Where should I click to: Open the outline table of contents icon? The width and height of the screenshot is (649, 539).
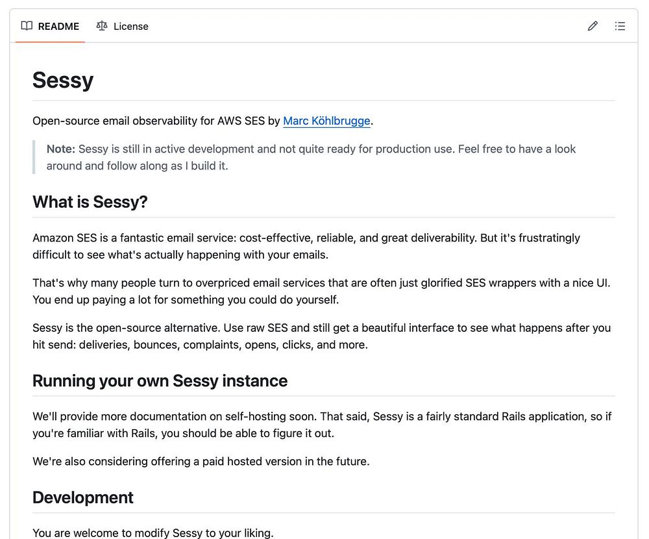tap(620, 27)
